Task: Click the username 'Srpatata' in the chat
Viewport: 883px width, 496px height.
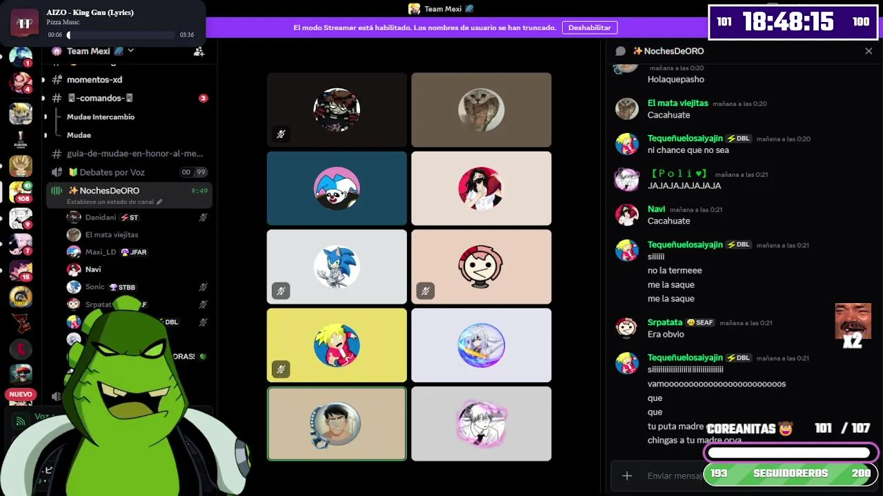Action: click(665, 322)
